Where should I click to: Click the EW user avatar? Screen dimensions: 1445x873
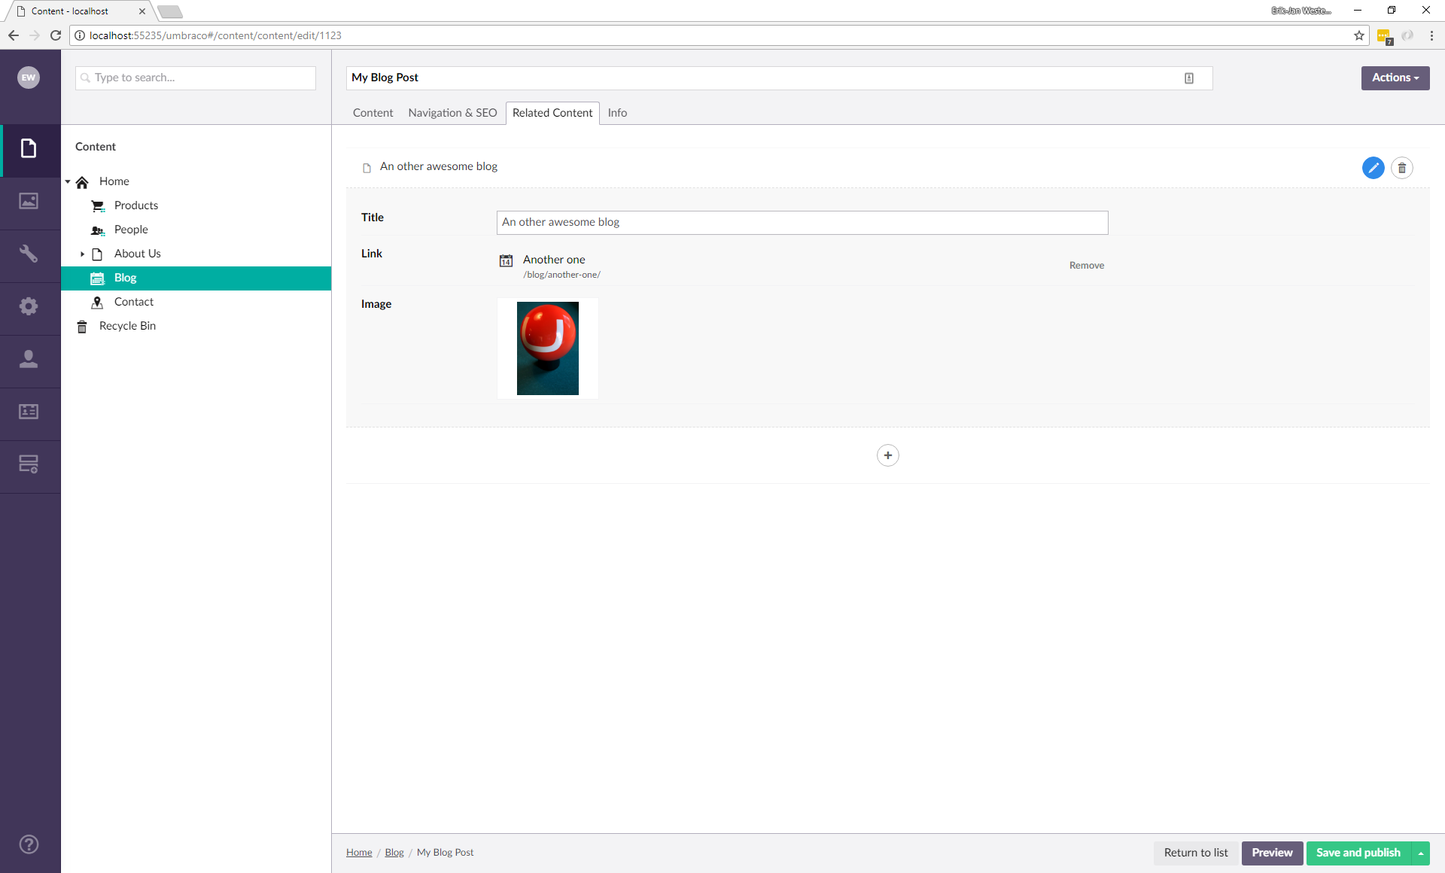(x=29, y=78)
